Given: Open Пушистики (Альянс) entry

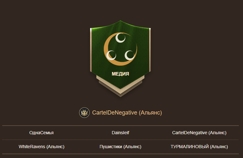Looking at the screenshot, I should [121, 147].
